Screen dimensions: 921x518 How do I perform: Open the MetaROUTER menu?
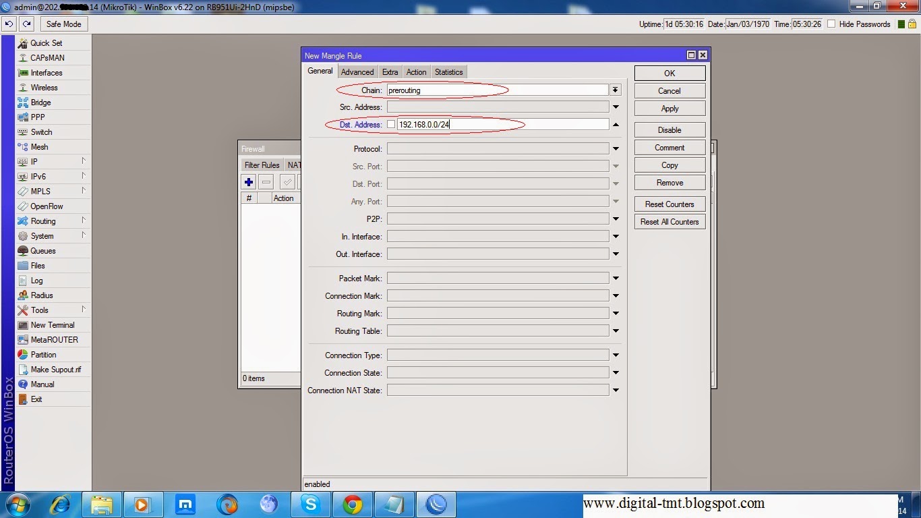point(53,339)
